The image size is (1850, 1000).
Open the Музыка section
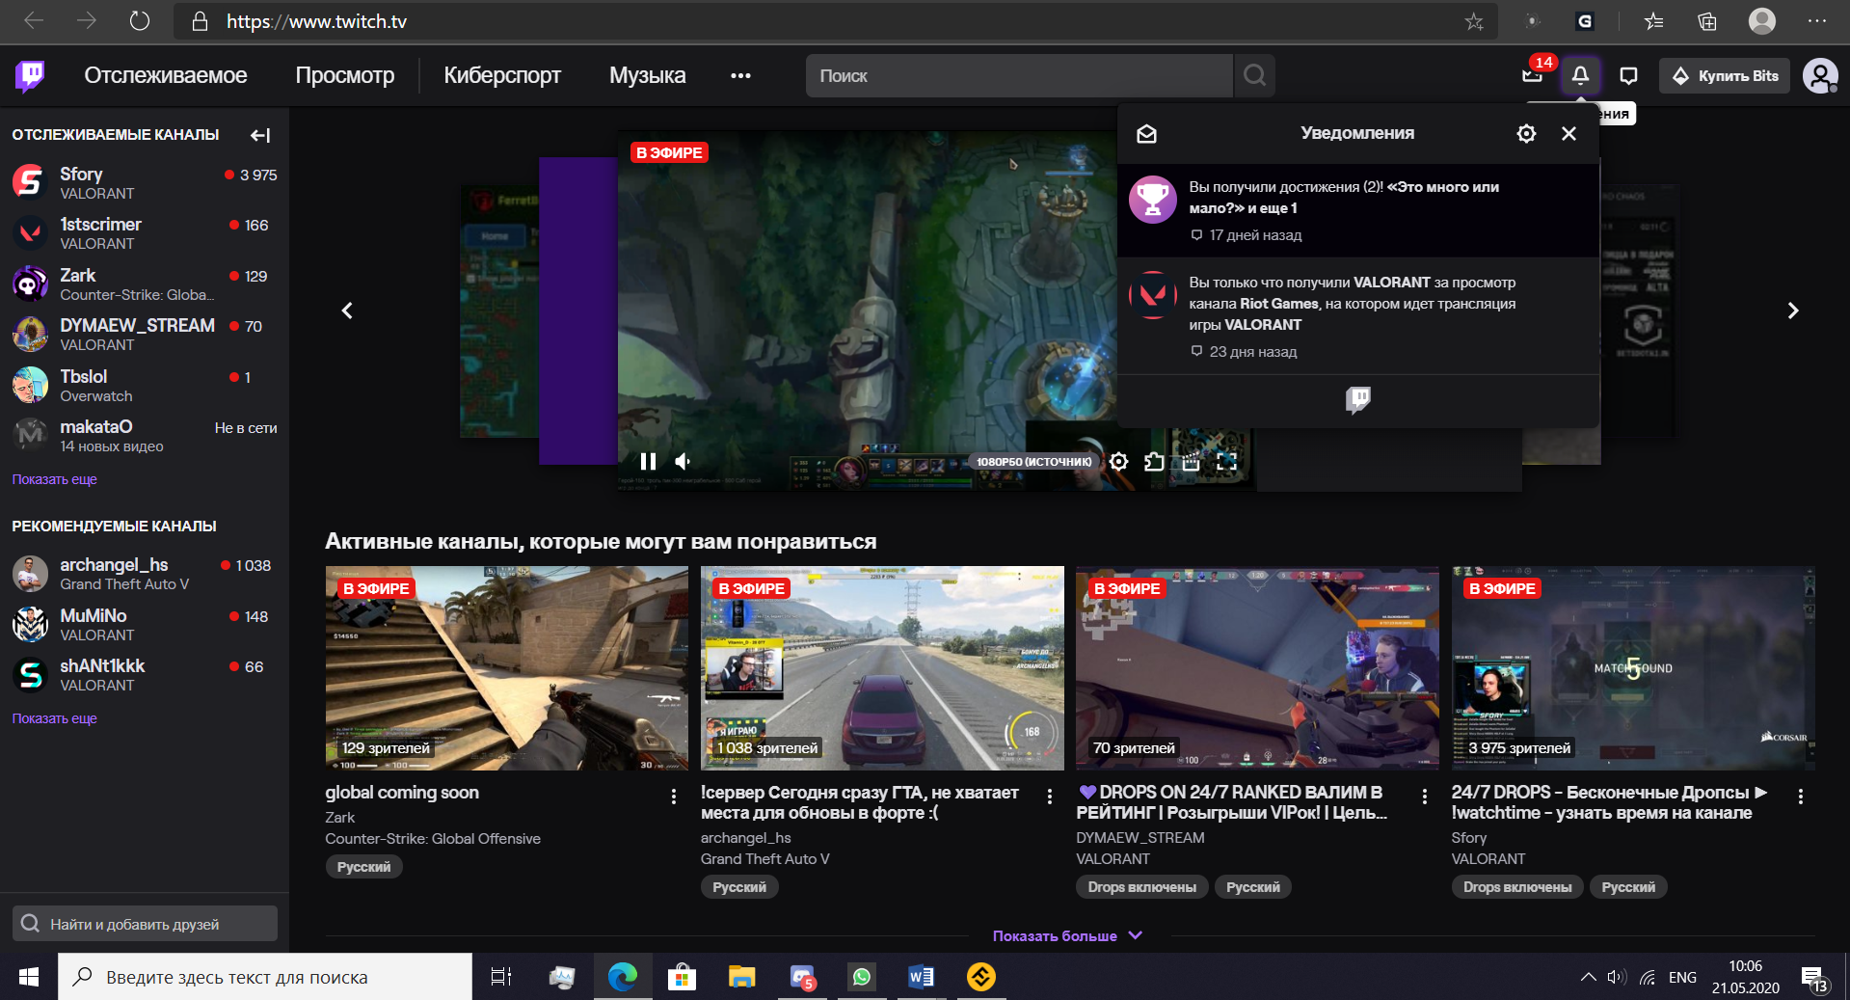coord(648,75)
